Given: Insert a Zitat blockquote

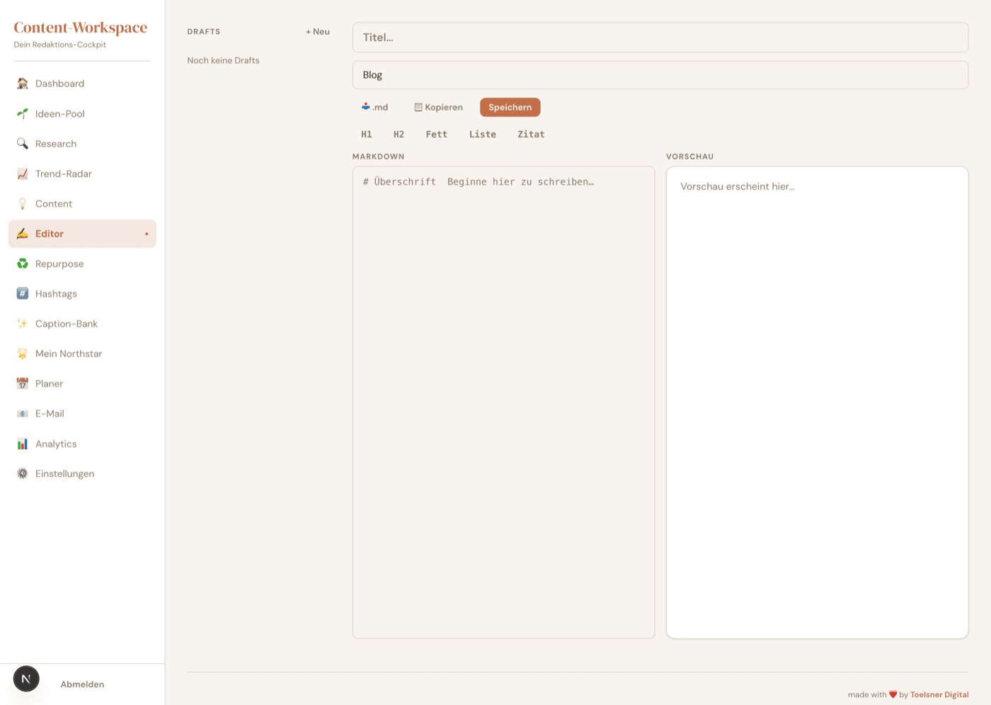Looking at the screenshot, I should click(531, 134).
